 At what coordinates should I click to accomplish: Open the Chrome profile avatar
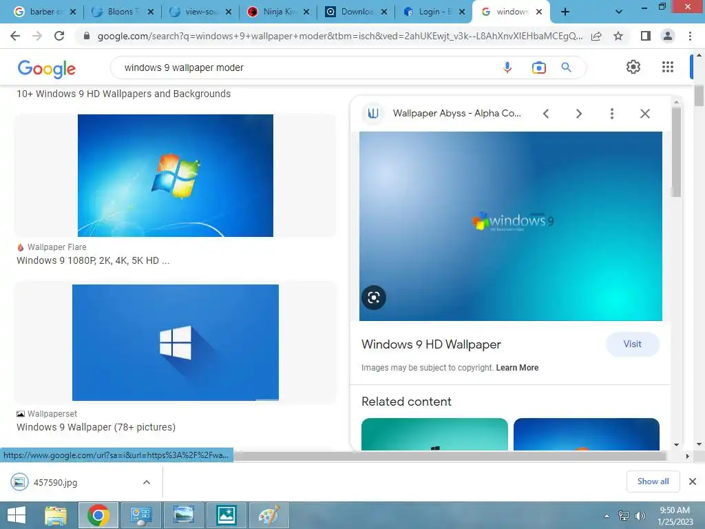click(x=668, y=36)
